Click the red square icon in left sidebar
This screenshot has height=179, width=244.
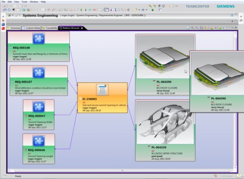tap(3, 28)
